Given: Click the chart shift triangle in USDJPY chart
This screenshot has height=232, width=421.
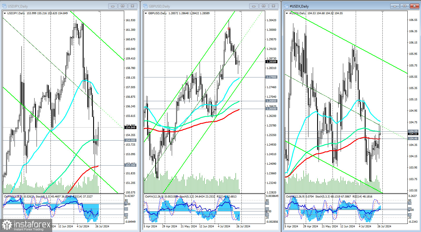Looking at the screenshot, I should [x=100, y=12].
